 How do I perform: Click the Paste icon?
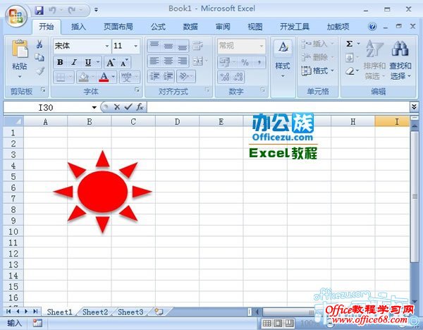click(x=20, y=49)
